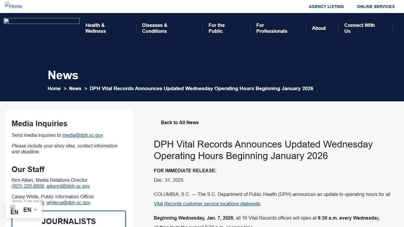Open Vital Records customer service locations link

(207, 204)
